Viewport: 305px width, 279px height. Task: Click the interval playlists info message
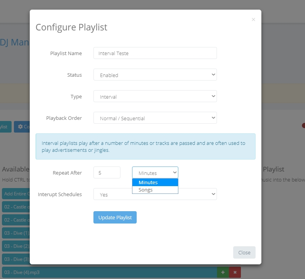coord(146,146)
